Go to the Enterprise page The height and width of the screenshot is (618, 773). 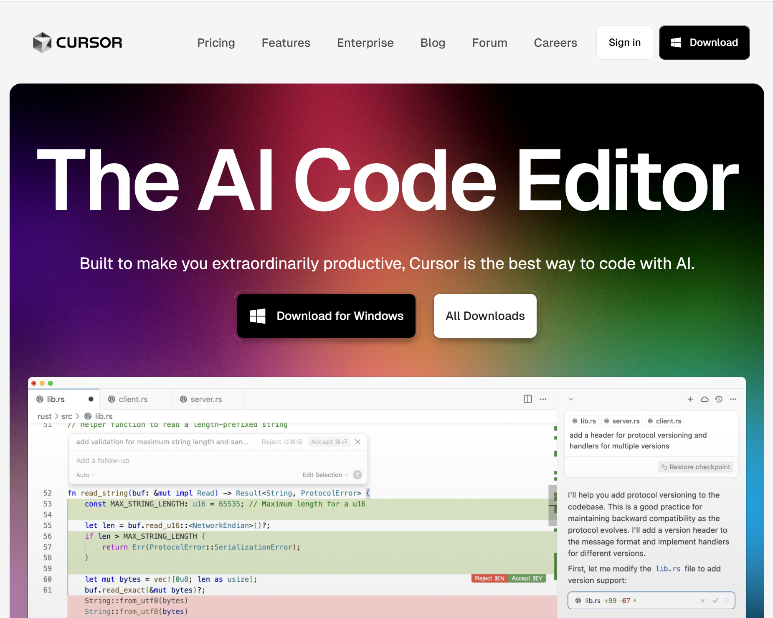tap(365, 43)
